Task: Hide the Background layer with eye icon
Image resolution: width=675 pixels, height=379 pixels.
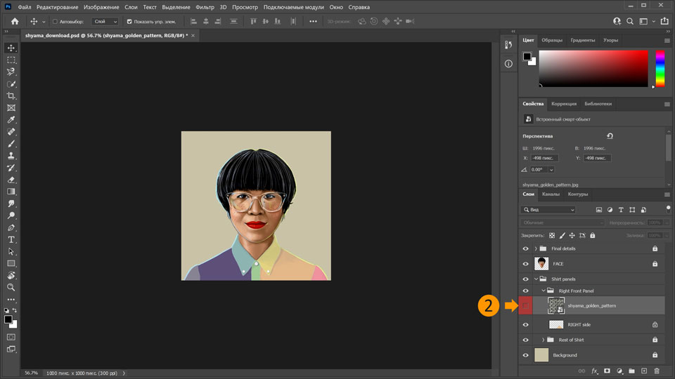Action: [x=525, y=355]
